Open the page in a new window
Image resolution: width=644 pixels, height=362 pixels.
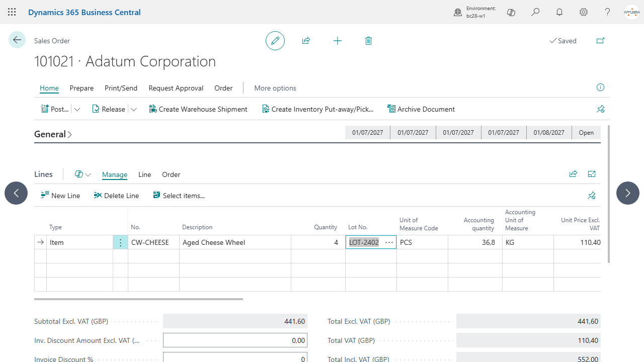(x=600, y=41)
